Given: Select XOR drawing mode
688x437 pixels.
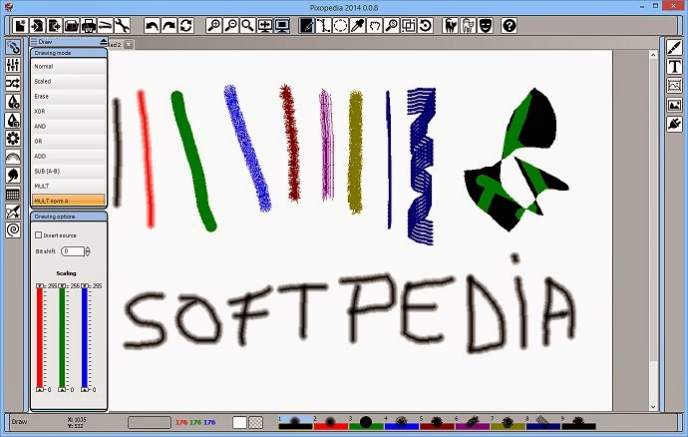Looking at the screenshot, I should point(69,111).
